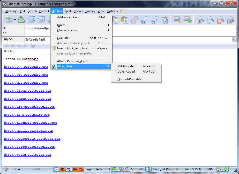
Task: Click Plain Text (MicroEd) editor selector
Action: pyautogui.click(x=166, y=169)
